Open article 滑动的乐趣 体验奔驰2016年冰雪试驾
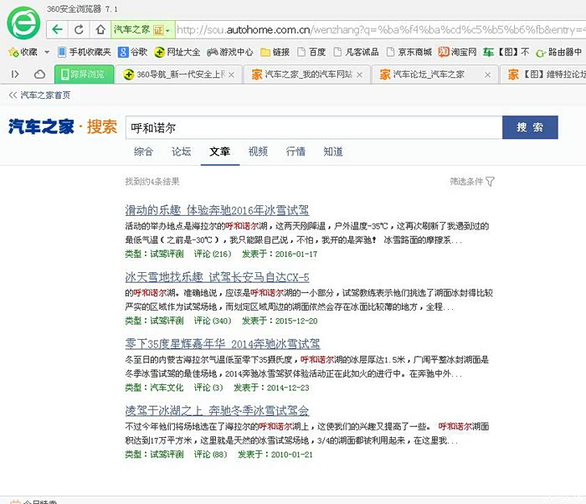 tap(217, 209)
